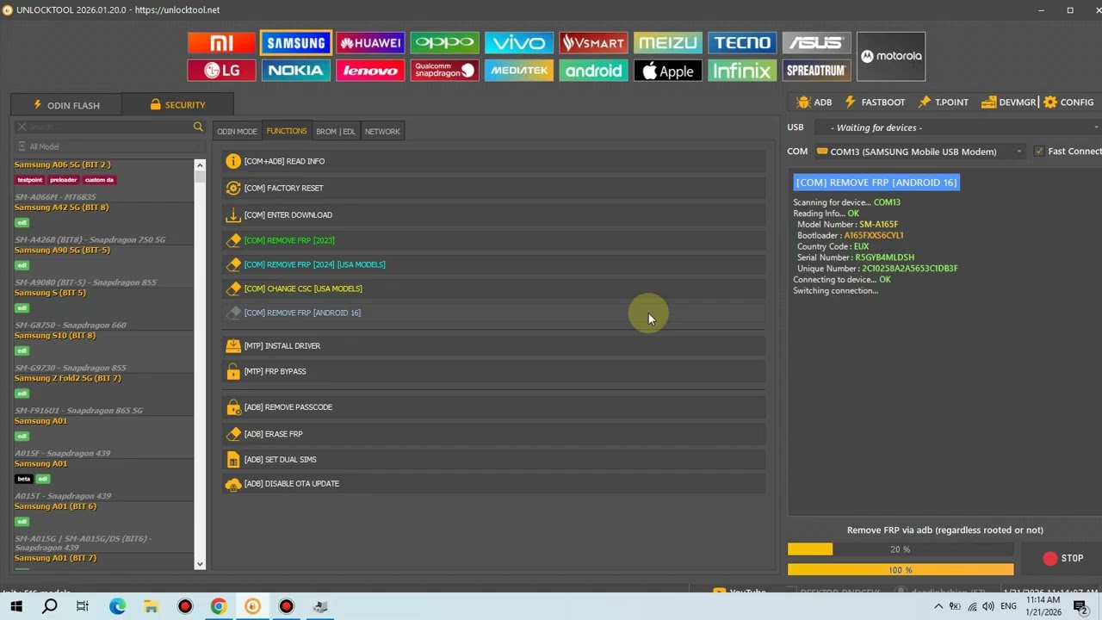
Task: Run [COM] REMOVE FRP [2023]
Action: [x=493, y=240]
